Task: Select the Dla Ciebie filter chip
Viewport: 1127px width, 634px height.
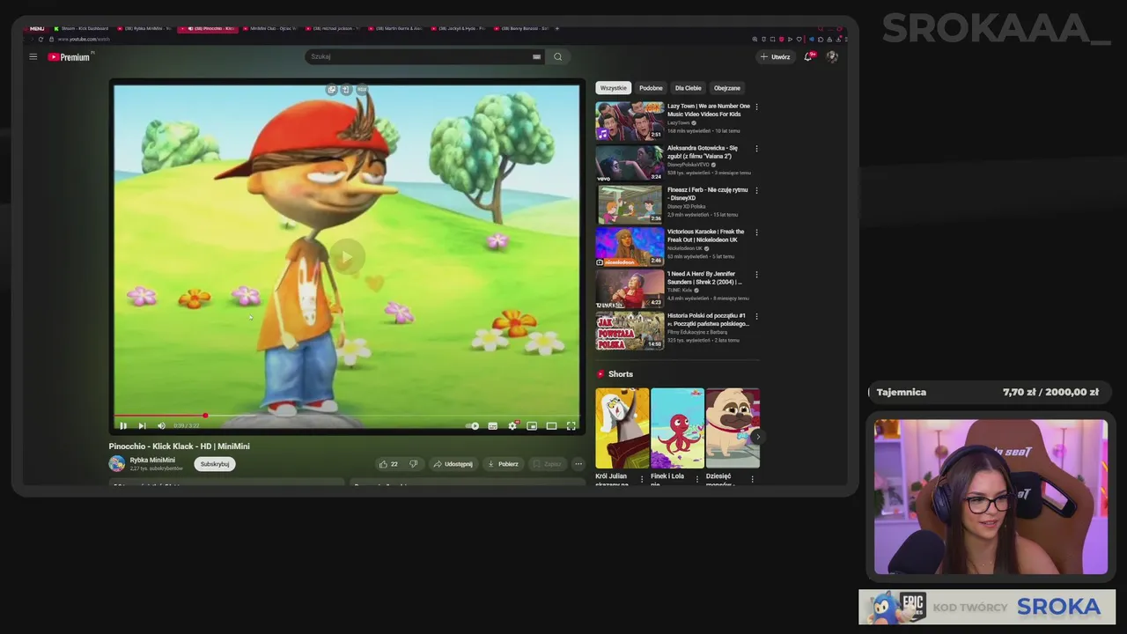Action: coord(689,88)
